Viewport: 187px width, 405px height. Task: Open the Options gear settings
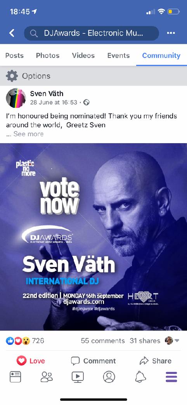(x=12, y=76)
